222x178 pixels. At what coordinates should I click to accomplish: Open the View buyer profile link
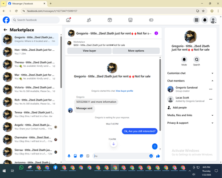click(124, 91)
